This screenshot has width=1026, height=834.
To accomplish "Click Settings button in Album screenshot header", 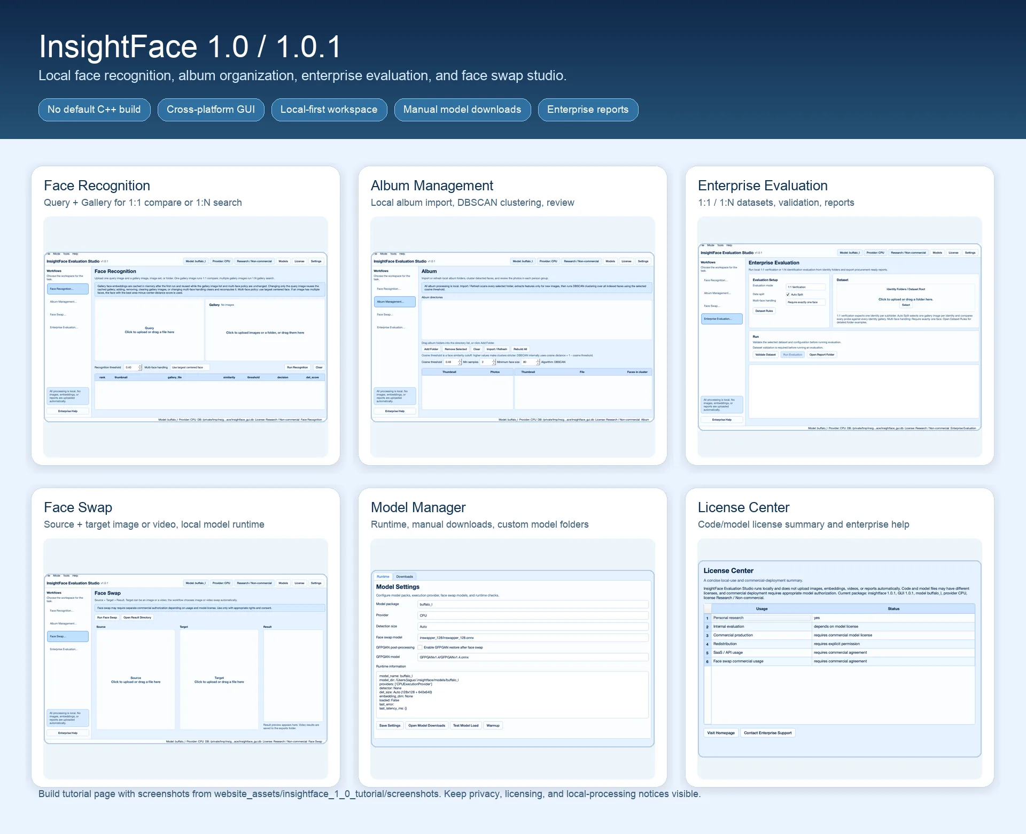I will (643, 261).
